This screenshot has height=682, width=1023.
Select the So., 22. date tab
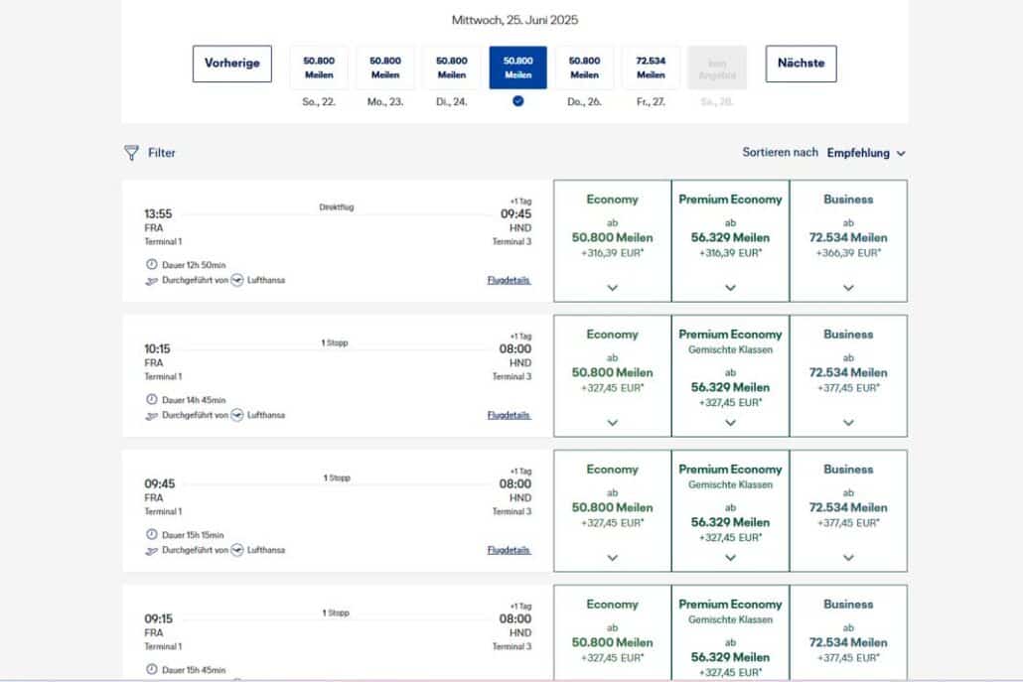point(319,68)
